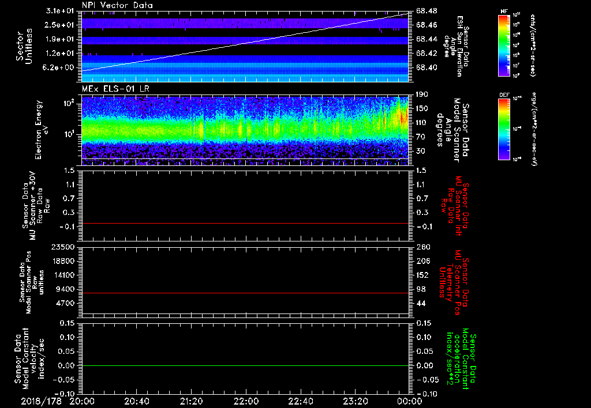
Task: Click the 20:40 time axis label
Action: tap(137, 401)
